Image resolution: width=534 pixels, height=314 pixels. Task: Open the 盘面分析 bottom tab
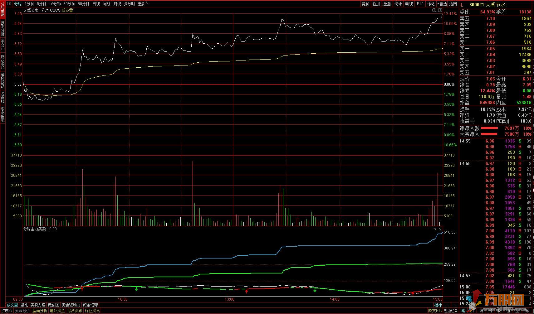tap(40, 311)
